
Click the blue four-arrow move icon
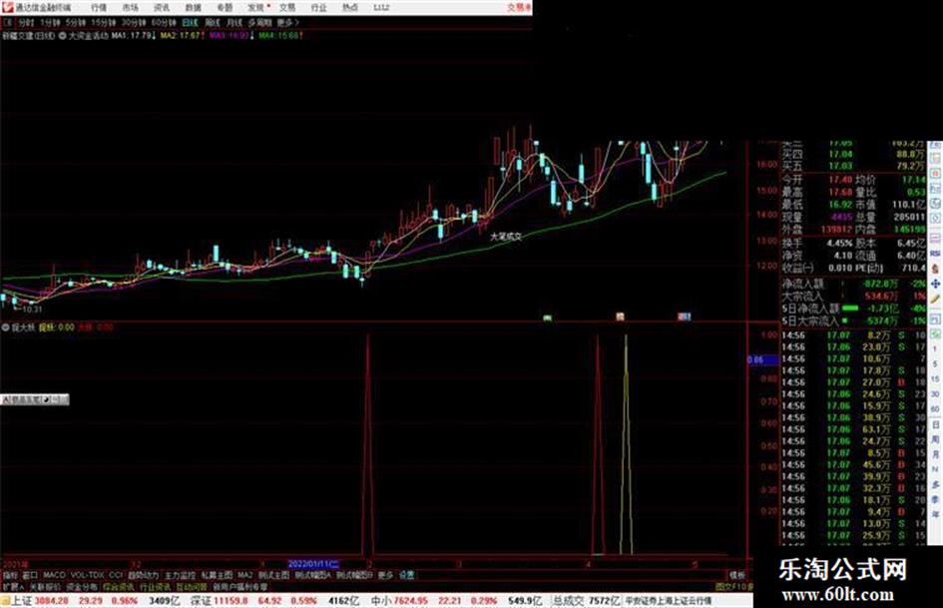935,284
